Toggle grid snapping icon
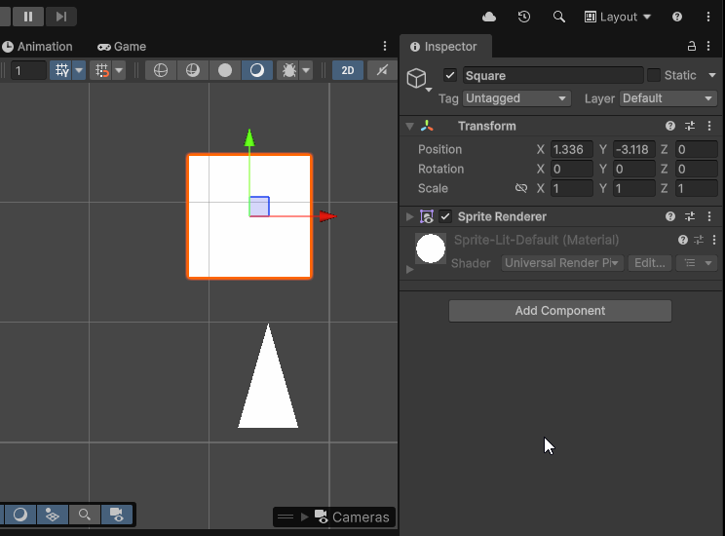 point(101,71)
